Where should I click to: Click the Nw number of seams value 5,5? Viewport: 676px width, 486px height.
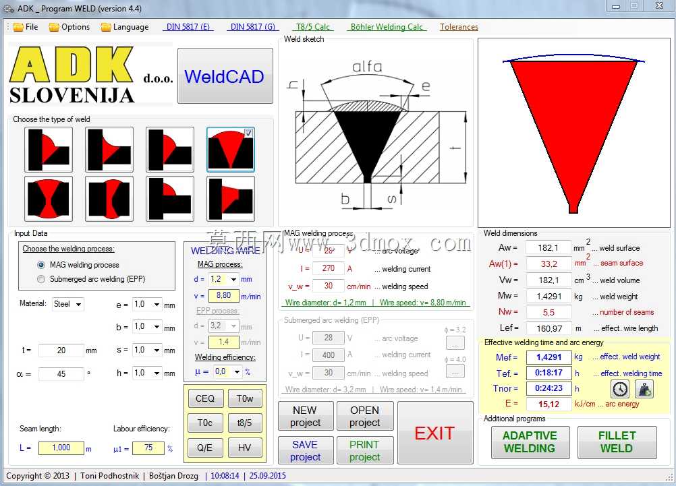(x=548, y=312)
